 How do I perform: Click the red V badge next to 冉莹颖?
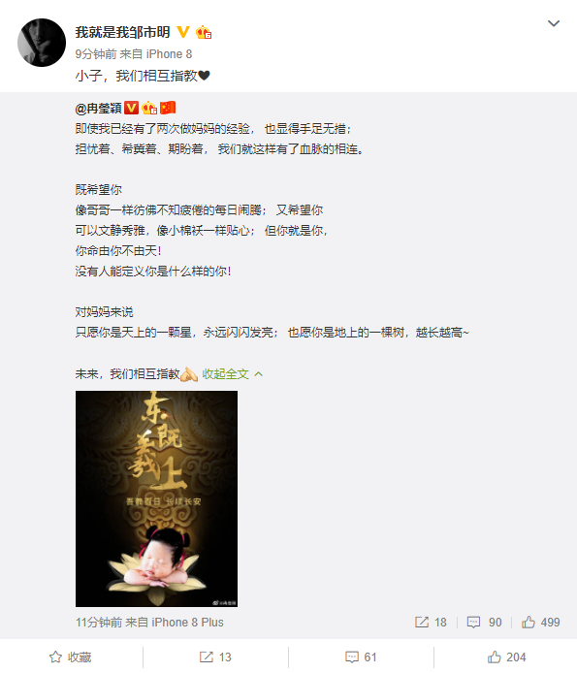[131, 108]
